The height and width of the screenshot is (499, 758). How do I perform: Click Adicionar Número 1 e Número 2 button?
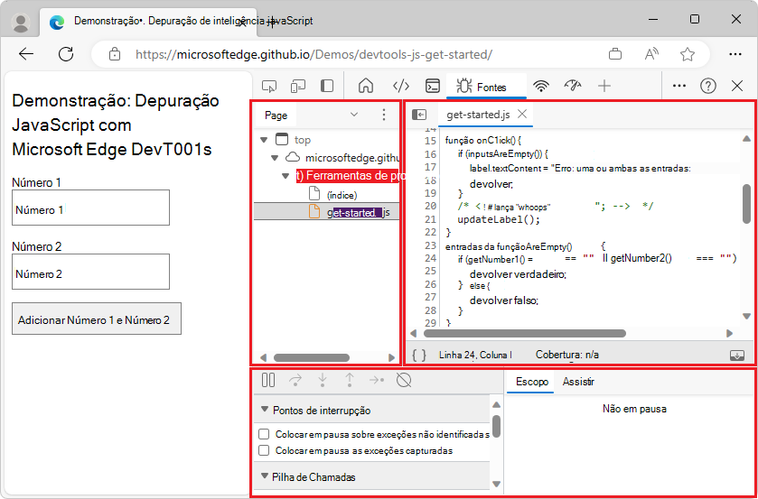96,319
